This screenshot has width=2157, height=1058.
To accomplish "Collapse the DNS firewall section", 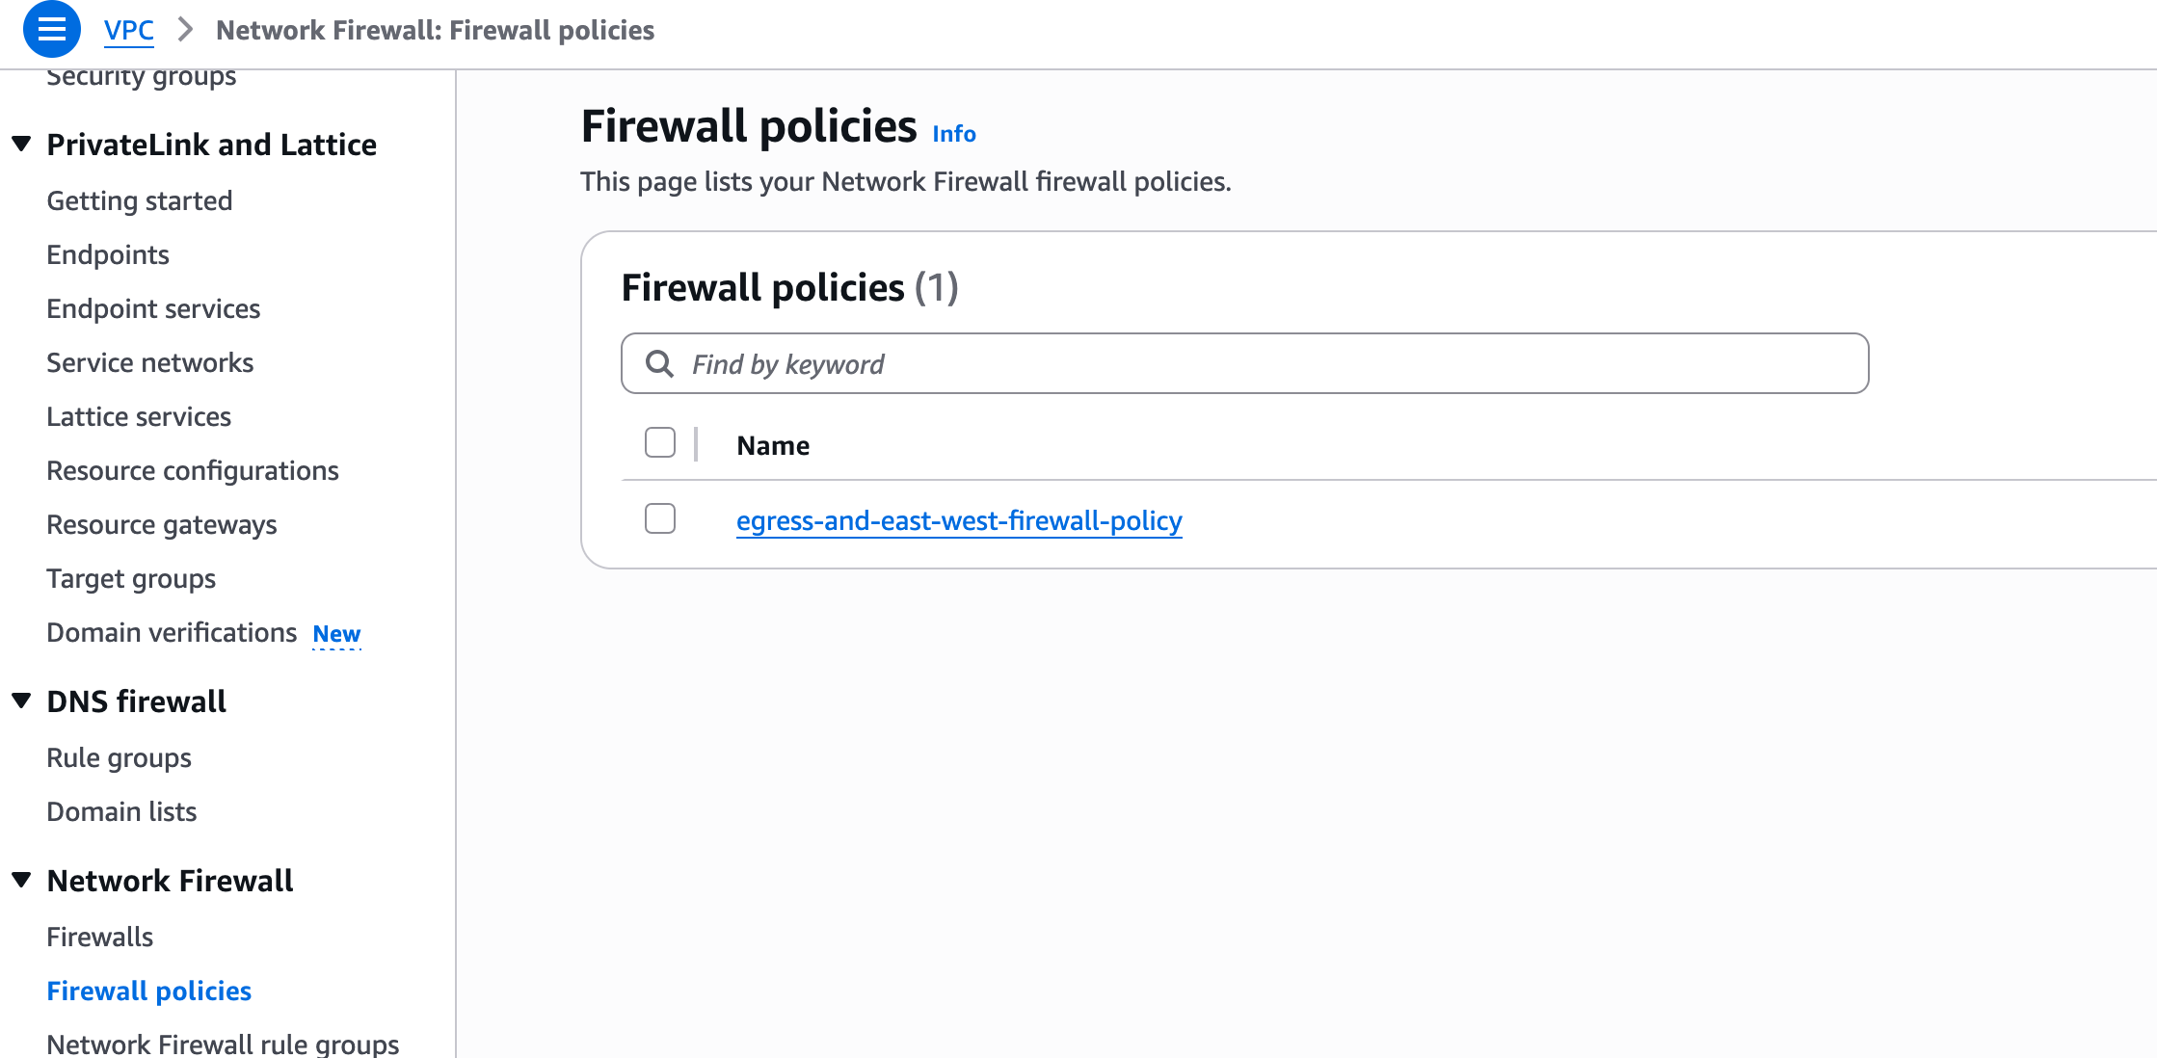I will tap(21, 701).
